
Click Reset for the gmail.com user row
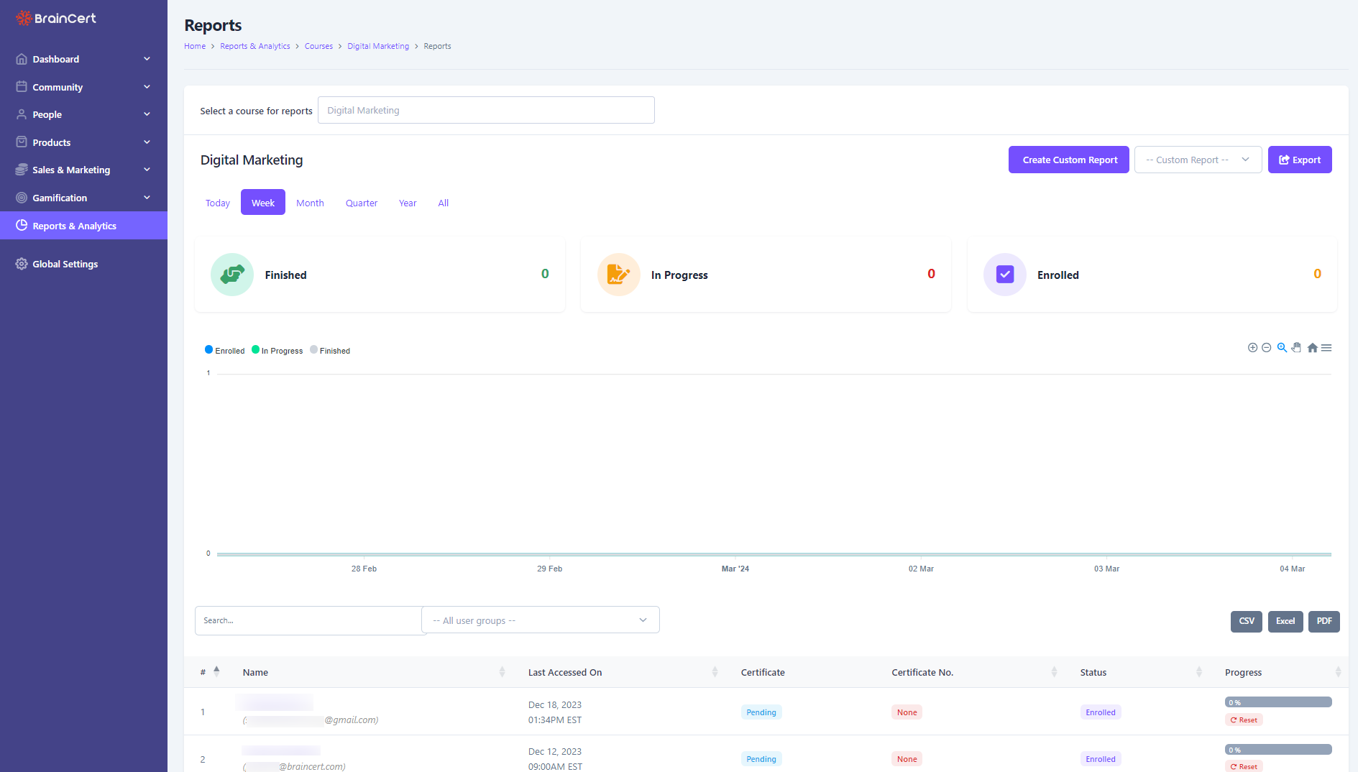coord(1244,720)
